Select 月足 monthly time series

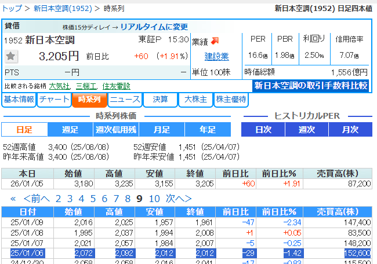[161, 130]
